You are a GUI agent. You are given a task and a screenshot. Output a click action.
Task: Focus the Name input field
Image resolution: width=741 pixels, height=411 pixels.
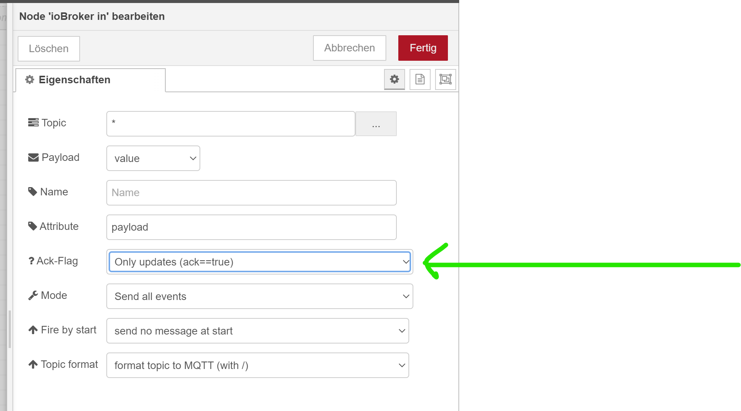pos(251,193)
